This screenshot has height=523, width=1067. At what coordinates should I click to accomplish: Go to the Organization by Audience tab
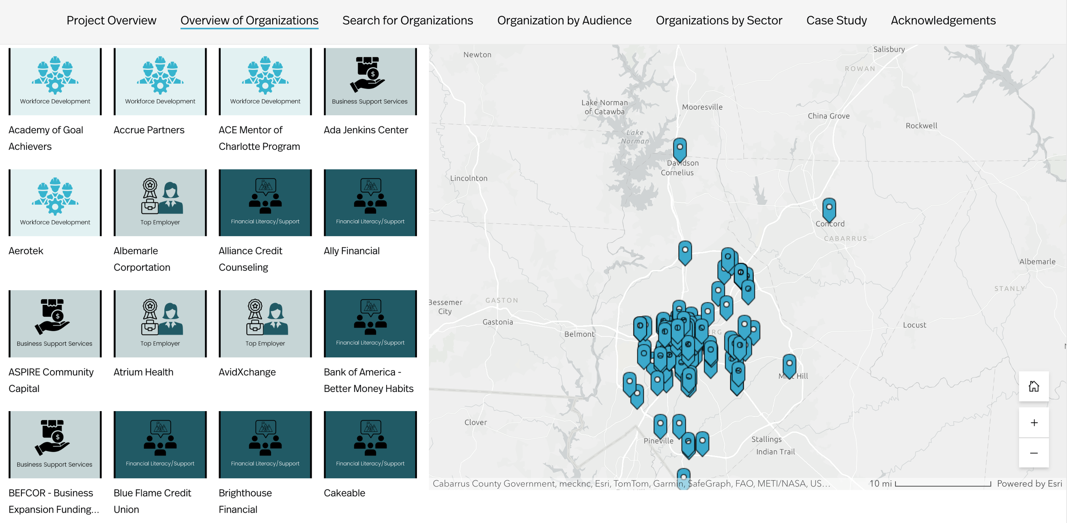coord(564,20)
